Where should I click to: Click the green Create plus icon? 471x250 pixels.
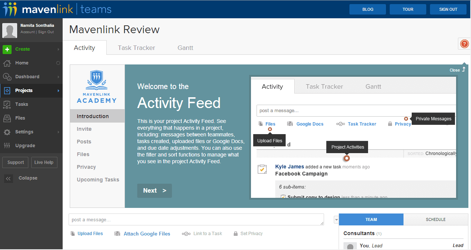click(x=7, y=49)
